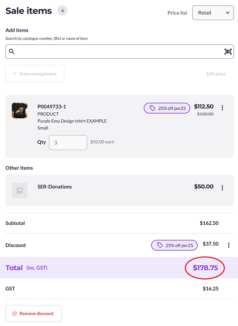Click the 25% off per25 tag on product
The width and height of the screenshot is (238, 326).
[x=167, y=108]
